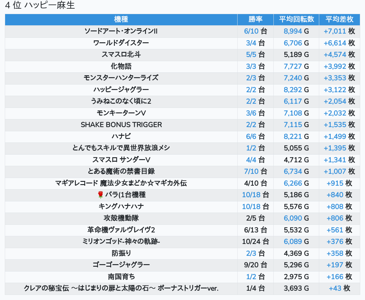Click the 平均差枚 column header
This screenshot has width=365, height=300.
(x=339, y=19)
